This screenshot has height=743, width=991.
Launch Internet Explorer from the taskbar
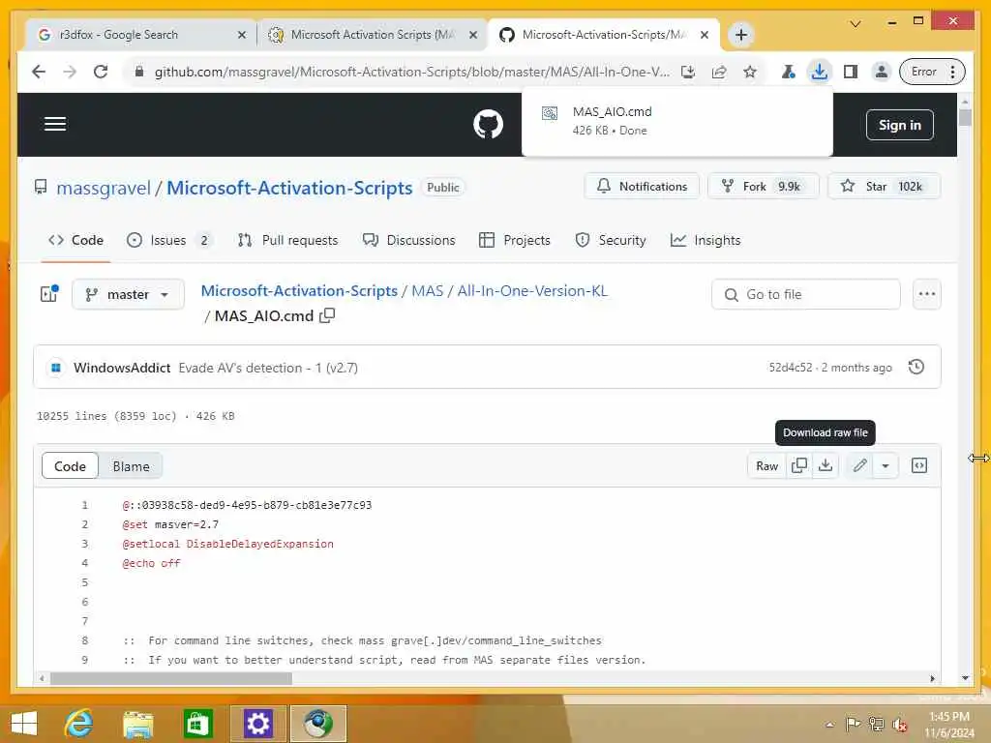(x=79, y=724)
